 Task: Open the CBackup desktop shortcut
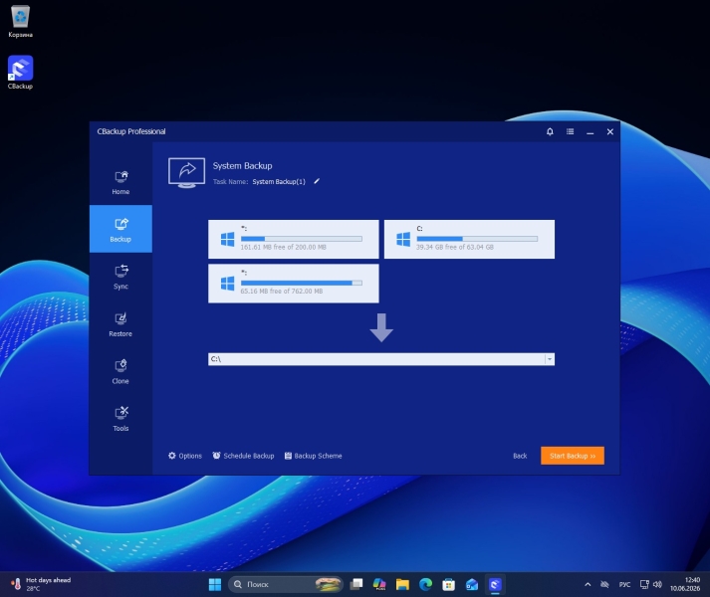click(20, 73)
